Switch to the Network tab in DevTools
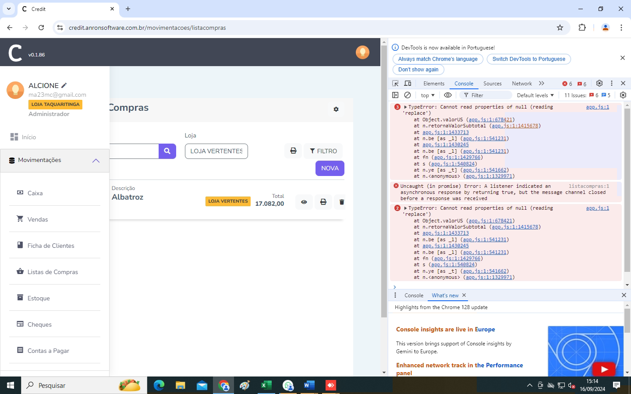 point(521,84)
